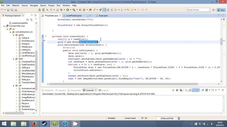Collapse the state package node
The image size is (227, 127).
click(x=13, y=59)
